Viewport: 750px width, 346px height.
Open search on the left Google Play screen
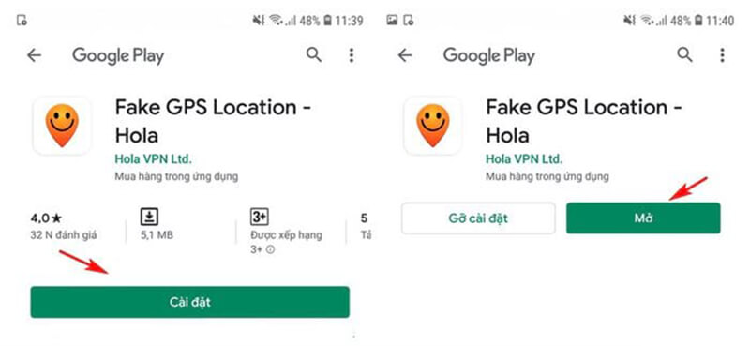pos(314,55)
